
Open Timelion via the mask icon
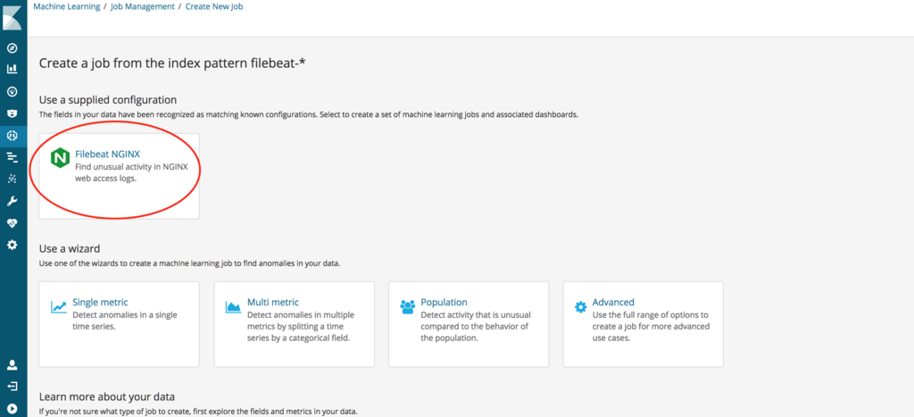[x=12, y=113]
